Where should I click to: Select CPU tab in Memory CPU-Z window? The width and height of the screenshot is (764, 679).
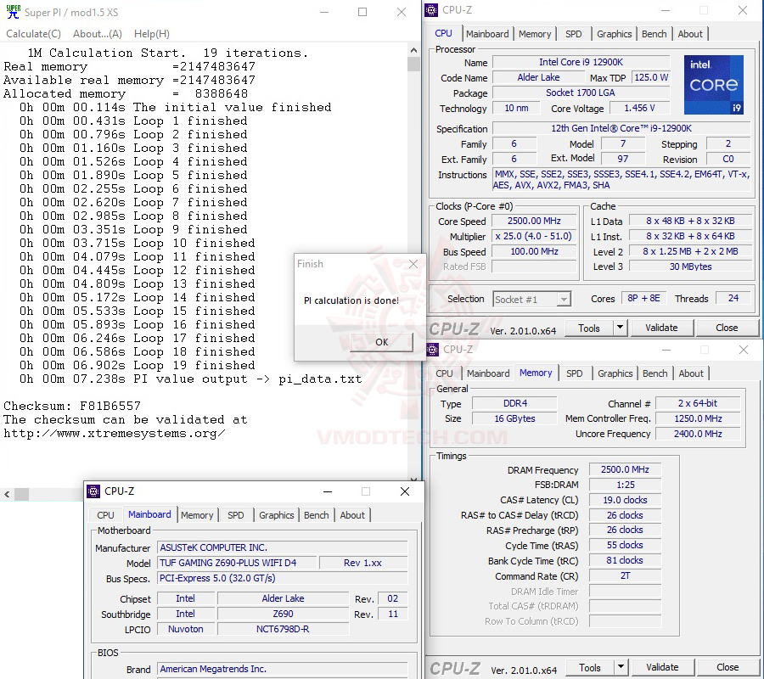tap(444, 373)
